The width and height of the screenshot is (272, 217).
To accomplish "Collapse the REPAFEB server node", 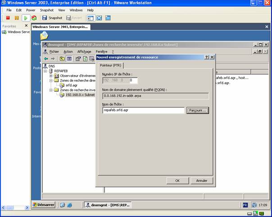I will (x=45, y=71).
